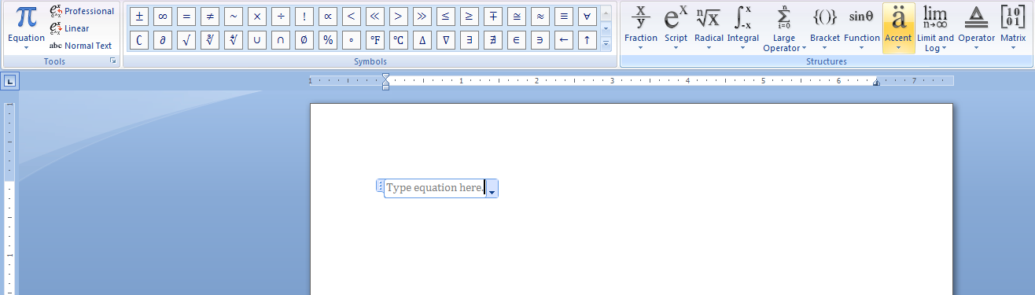The width and height of the screenshot is (1035, 295).
Task: Insert the cube root symbol
Action: coord(210,40)
